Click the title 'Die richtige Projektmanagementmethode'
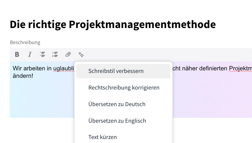Viewport: 252px width, 143px height. [x=113, y=25]
